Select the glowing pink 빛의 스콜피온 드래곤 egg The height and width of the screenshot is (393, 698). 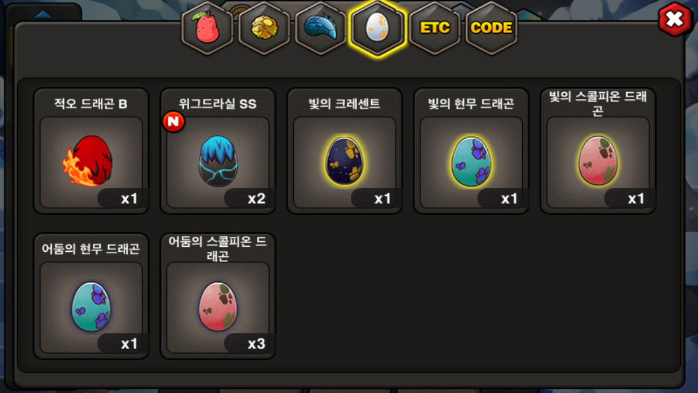pos(598,162)
